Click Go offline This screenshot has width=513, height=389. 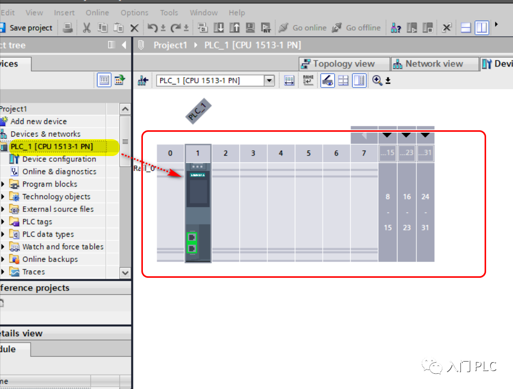pyautogui.click(x=356, y=28)
